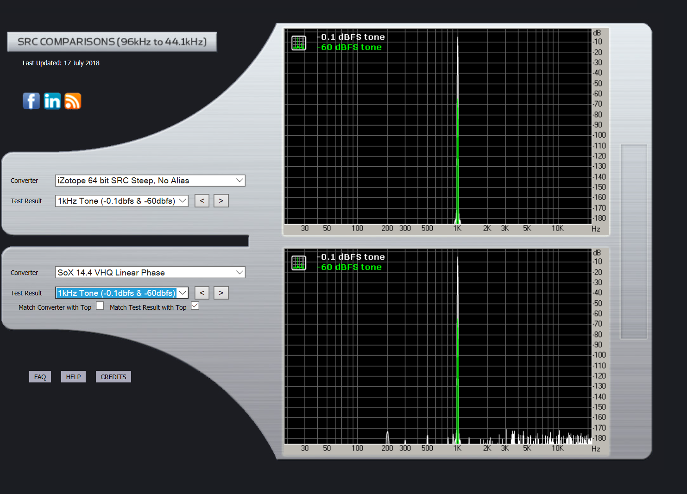The width and height of the screenshot is (687, 494).
Task: Click the vertical bar on right panel
Action: point(633,242)
